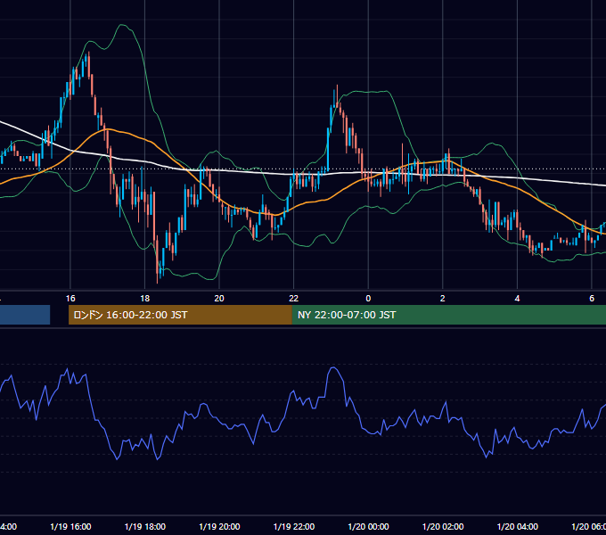Click the 20 hour label on price chart axis
The height and width of the screenshot is (535, 606).
coord(219,299)
